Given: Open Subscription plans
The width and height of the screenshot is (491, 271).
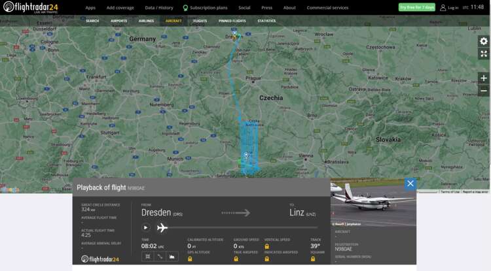Looking at the screenshot, I should [205, 8].
